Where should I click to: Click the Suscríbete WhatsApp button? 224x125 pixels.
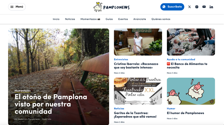(172, 7)
